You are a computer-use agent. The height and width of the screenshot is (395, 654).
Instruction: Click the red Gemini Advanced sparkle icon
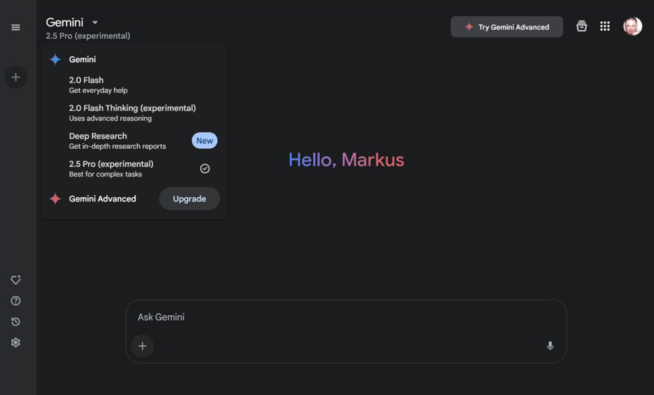(x=55, y=199)
